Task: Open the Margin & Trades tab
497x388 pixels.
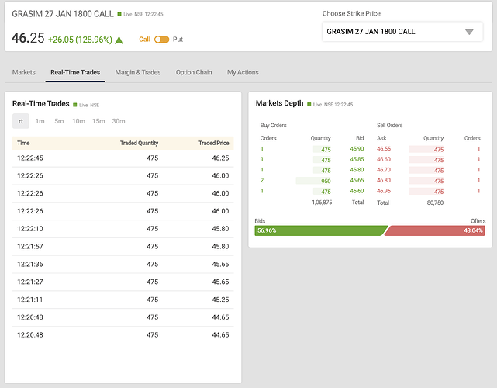Action: (138, 72)
